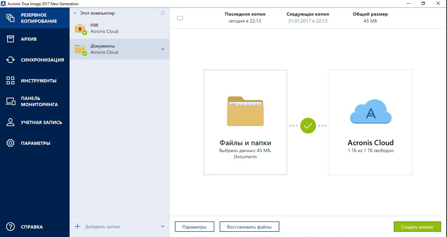This screenshot has width=447, height=237.
Task: Open the Добавить копию dropdown arrow
Action: pyautogui.click(x=163, y=227)
